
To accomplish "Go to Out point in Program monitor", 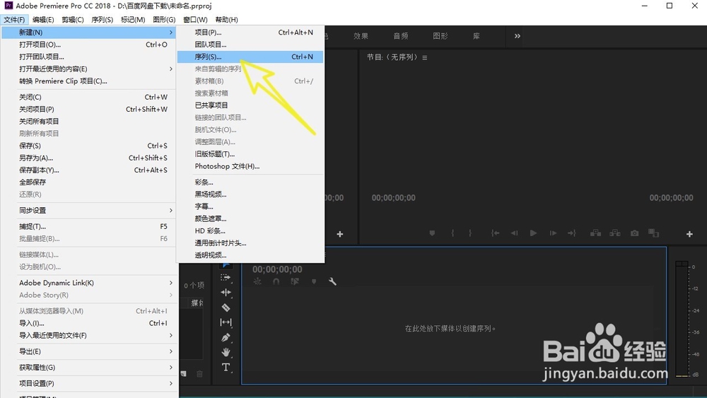I will tap(572, 233).
